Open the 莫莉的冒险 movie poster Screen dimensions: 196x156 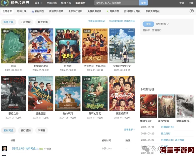click(x=95, y=94)
